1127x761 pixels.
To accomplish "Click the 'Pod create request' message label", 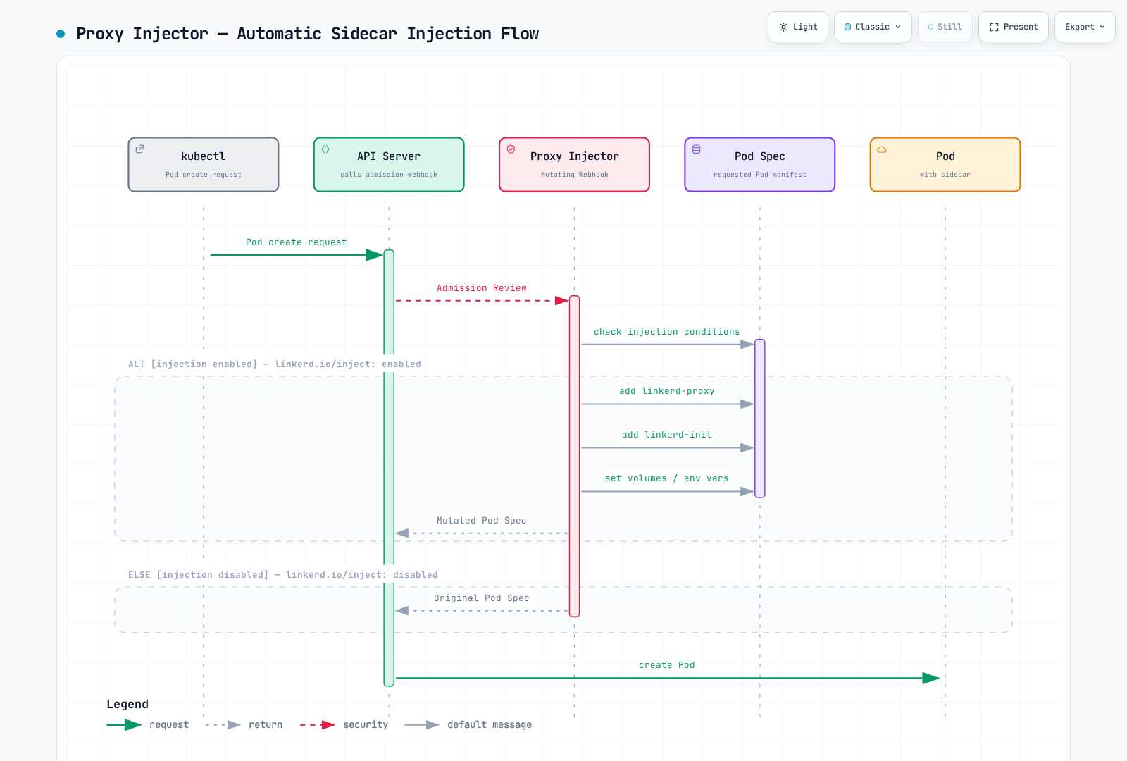I will point(297,242).
